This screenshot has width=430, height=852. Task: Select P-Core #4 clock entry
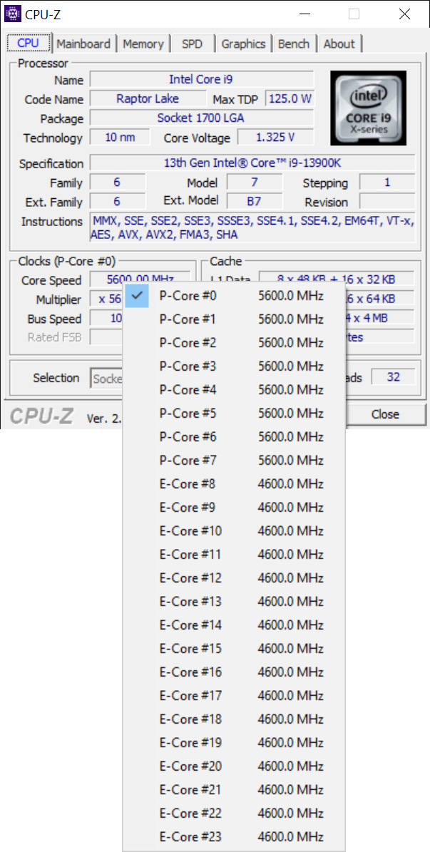[234, 389]
